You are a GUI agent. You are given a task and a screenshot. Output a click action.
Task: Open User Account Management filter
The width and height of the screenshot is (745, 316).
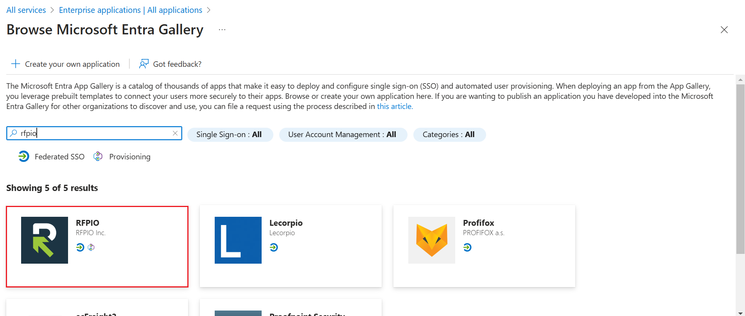343,135
